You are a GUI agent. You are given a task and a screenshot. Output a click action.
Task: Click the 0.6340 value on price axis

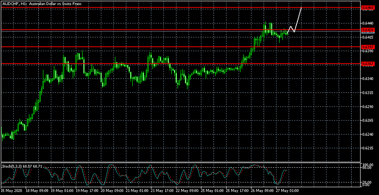point(368,79)
